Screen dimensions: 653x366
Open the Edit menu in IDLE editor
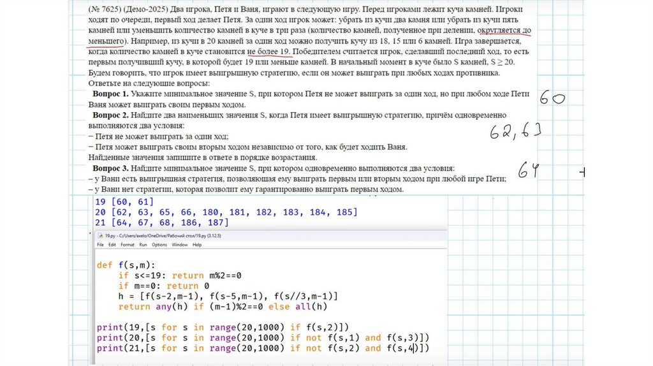point(112,245)
